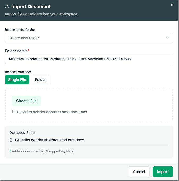179x181 pixels.
Task: Select detected file GG edits debrief abstract amd crm.docx
Action: coord(49,140)
